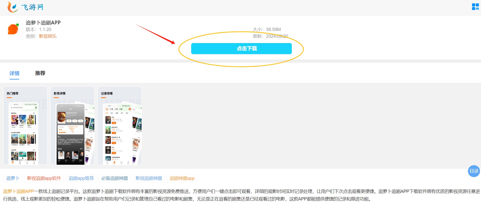481x203 pixels.
Task: Click the 追萝卜追剧APP title heading
Action: click(x=43, y=23)
